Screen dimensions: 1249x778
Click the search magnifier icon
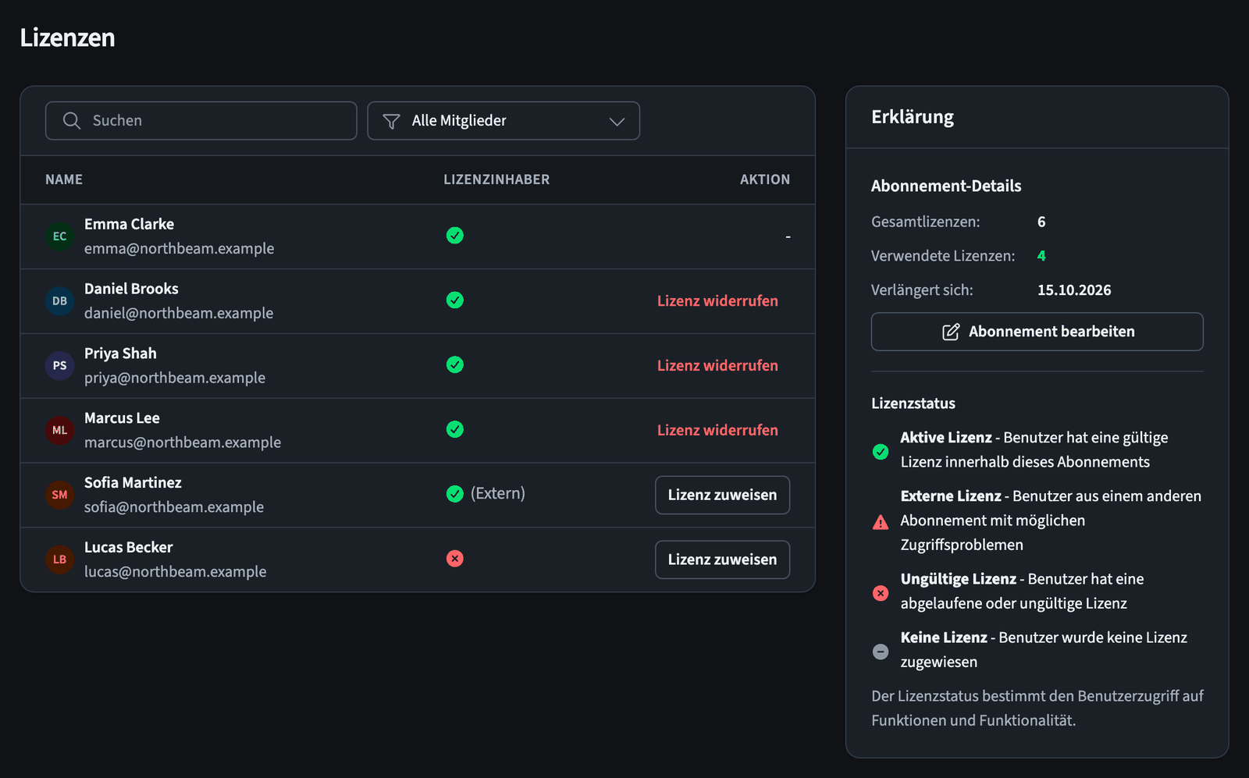pos(71,121)
